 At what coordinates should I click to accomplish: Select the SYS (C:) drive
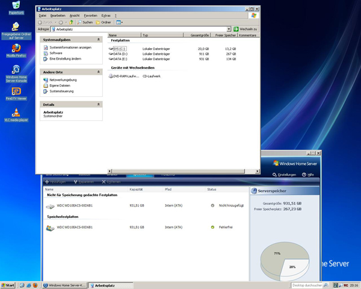point(117,49)
